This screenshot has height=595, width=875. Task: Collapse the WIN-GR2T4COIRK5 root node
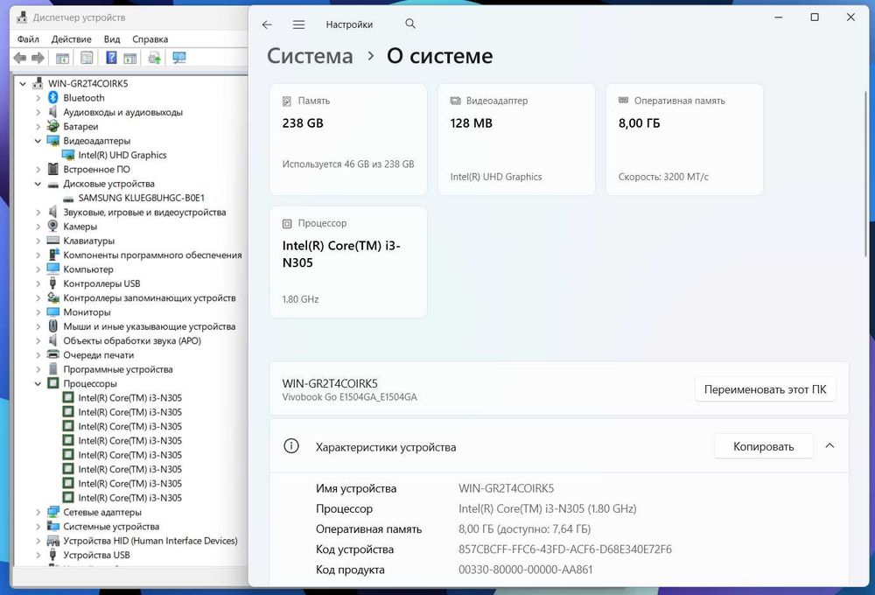23,84
